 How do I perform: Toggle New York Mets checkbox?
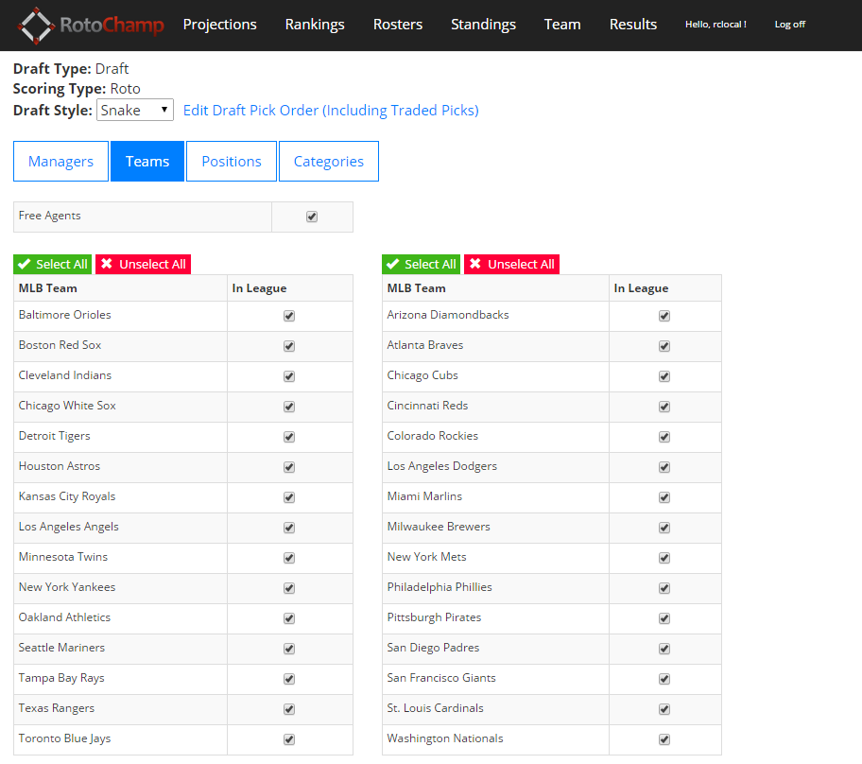(664, 558)
